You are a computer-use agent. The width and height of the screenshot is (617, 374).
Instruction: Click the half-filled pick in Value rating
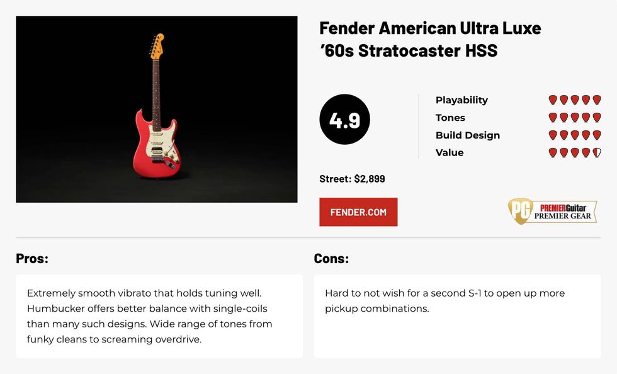tap(597, 153)
